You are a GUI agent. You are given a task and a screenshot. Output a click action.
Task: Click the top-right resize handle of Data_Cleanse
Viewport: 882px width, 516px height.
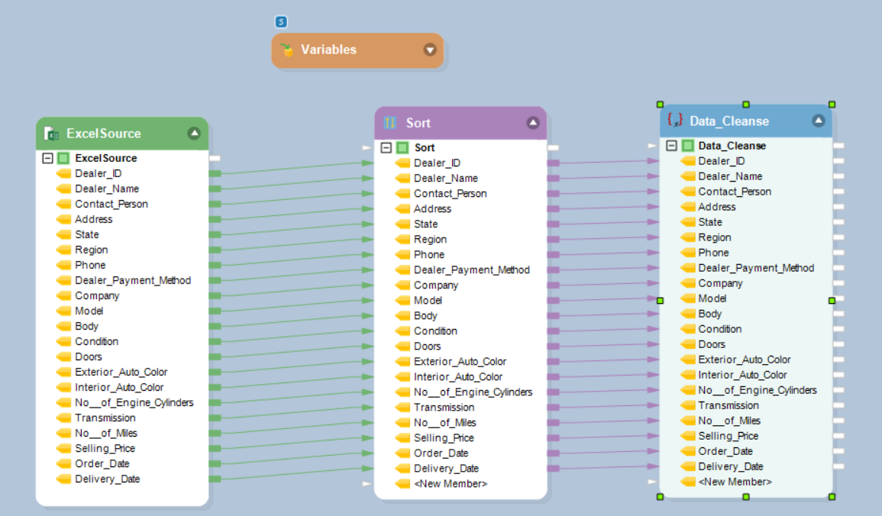point(832,105)
